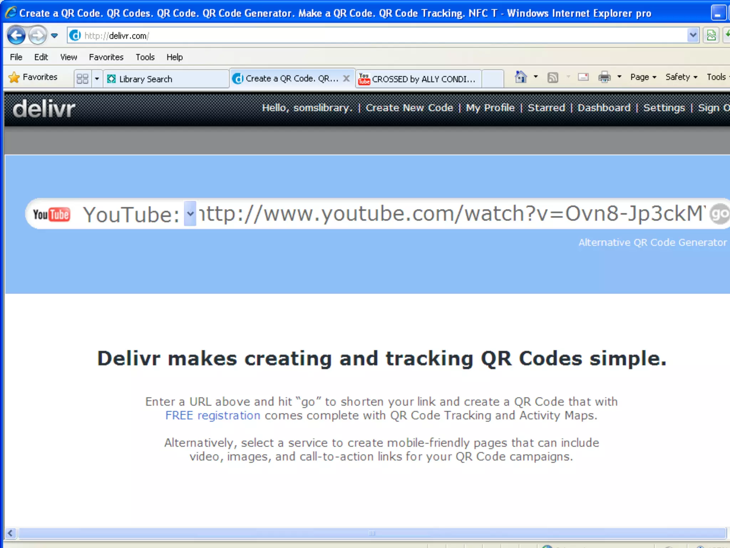This screenshot has height=548, width=730.
Task: Click the Alternative QR Code Generator link
Action: point(652,243)
